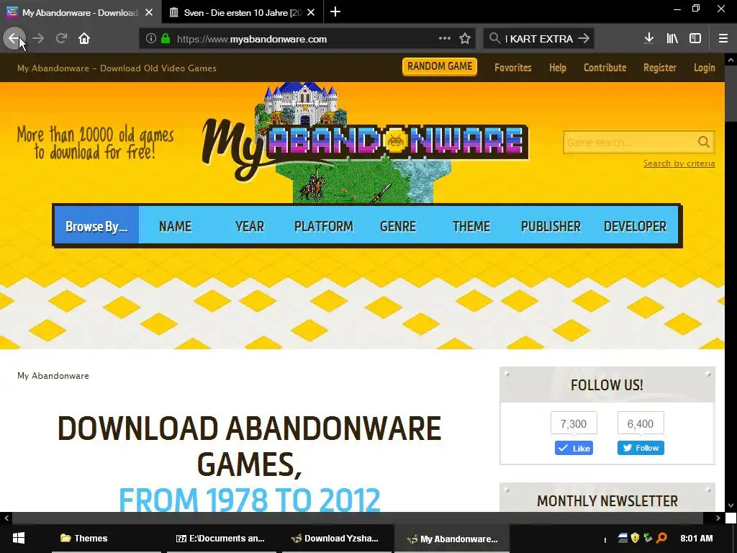This screenshot has width=737, height=553.
Task: Click the Browse By... label
Action: pyautogui.click(x=96, y=226)
